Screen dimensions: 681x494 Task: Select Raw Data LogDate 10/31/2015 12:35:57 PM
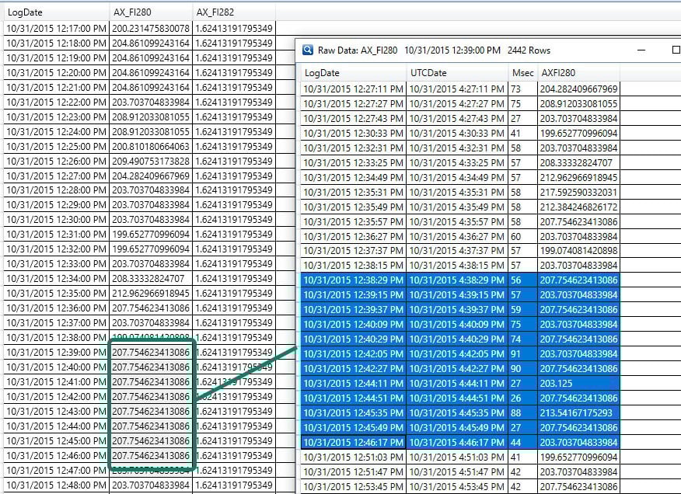pos(353,222)
